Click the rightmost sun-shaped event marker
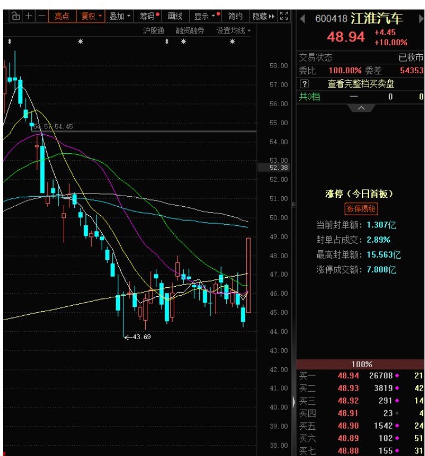The width and height of the screenshot is (425, 456). [232, 41]
